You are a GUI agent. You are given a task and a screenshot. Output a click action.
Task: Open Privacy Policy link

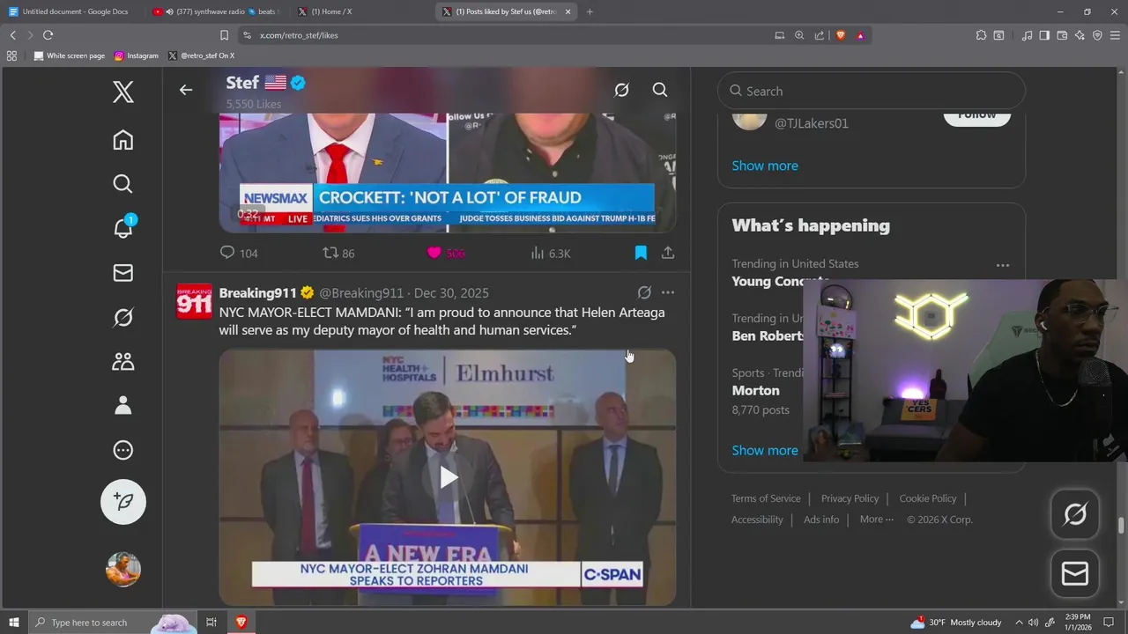tap(850, 498)
